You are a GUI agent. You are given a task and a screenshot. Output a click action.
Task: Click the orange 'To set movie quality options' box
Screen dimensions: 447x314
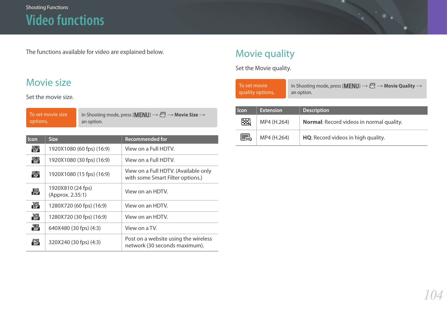261,89
